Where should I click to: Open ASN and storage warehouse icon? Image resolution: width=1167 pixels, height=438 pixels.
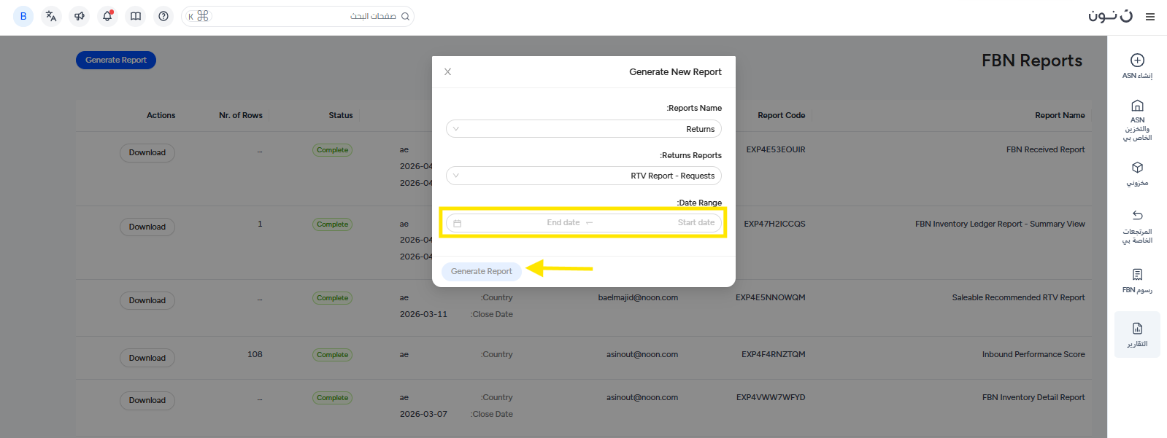[x=1137, y=106]
